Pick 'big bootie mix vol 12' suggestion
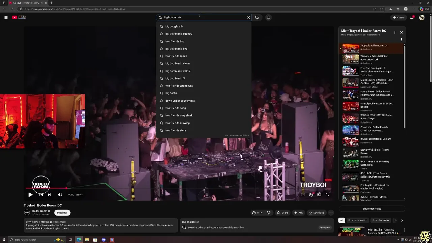Screen dimensions: 432x243 [x=204, y=71]
